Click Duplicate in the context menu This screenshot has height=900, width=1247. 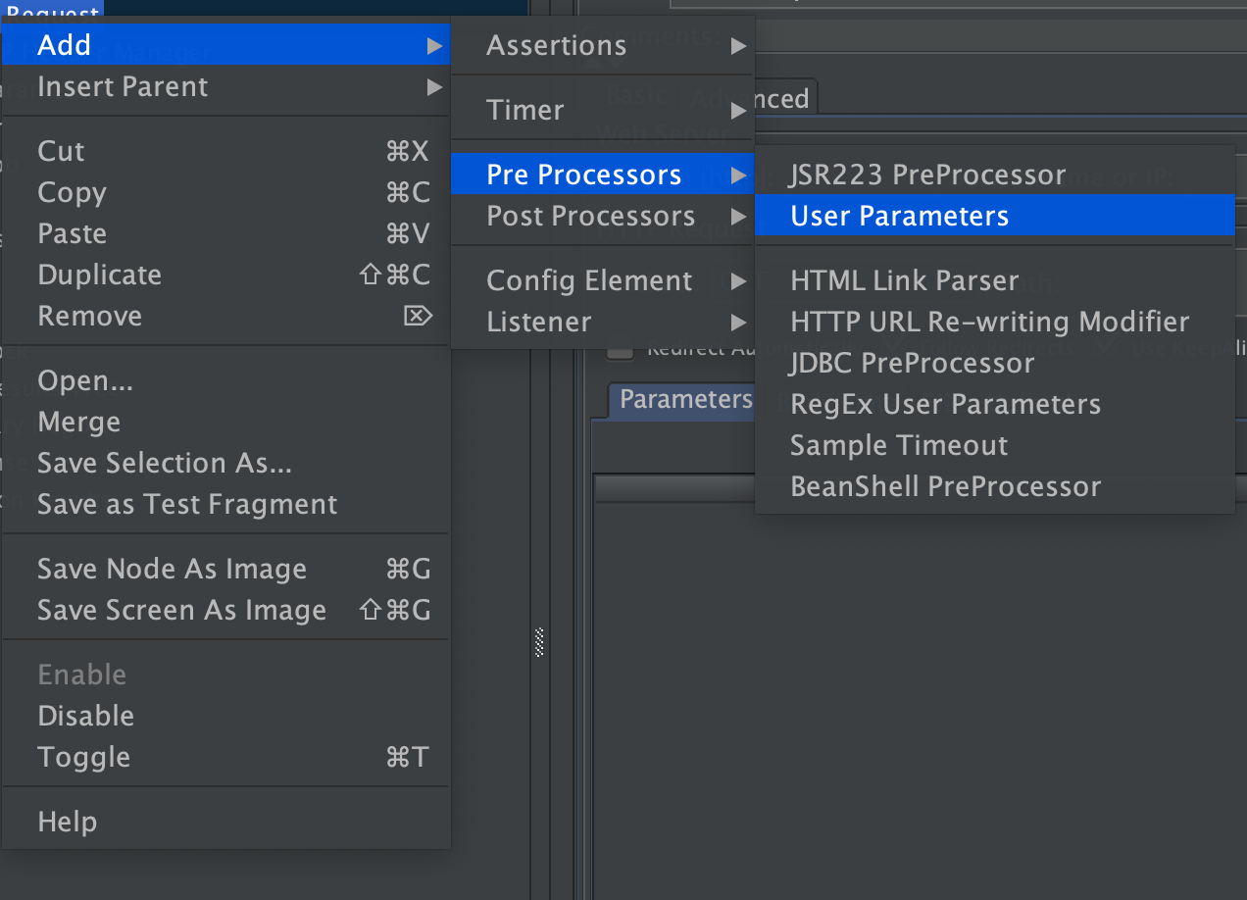(x=99, y=275)
